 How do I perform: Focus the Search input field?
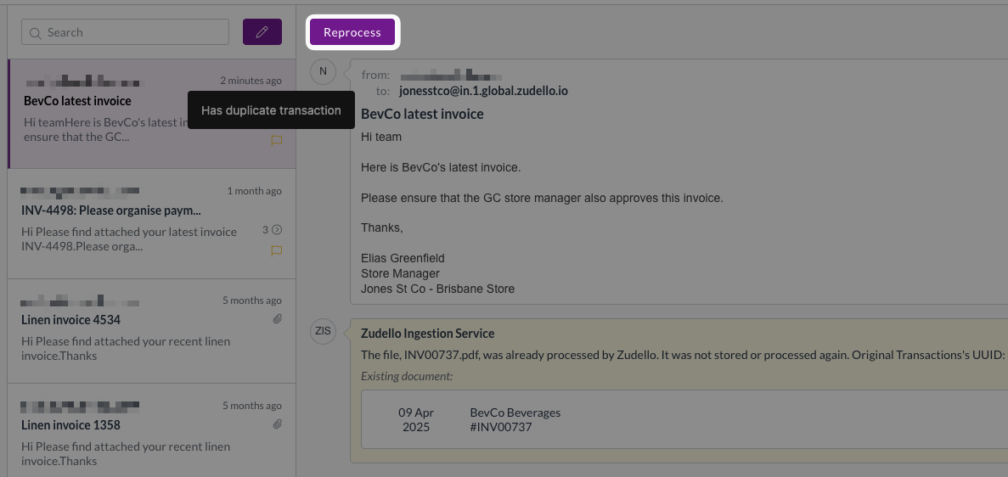coord(125,32)
